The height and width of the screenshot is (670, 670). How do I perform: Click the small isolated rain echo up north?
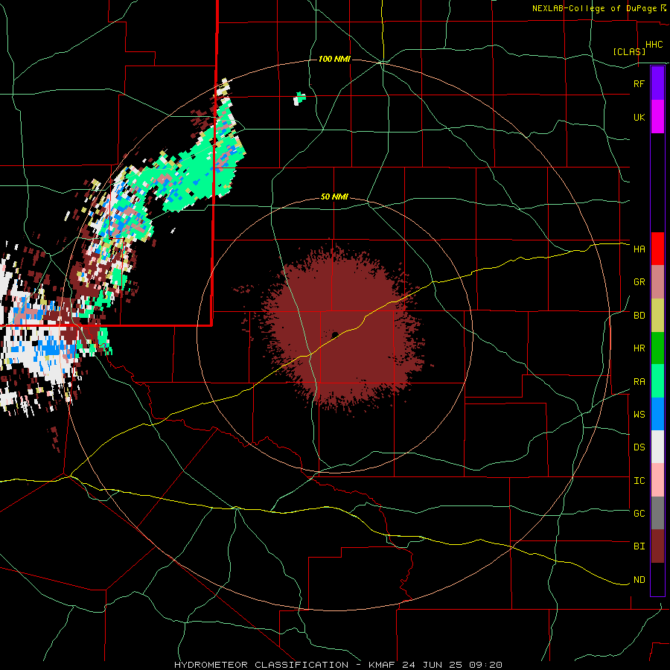coord(300,99)
